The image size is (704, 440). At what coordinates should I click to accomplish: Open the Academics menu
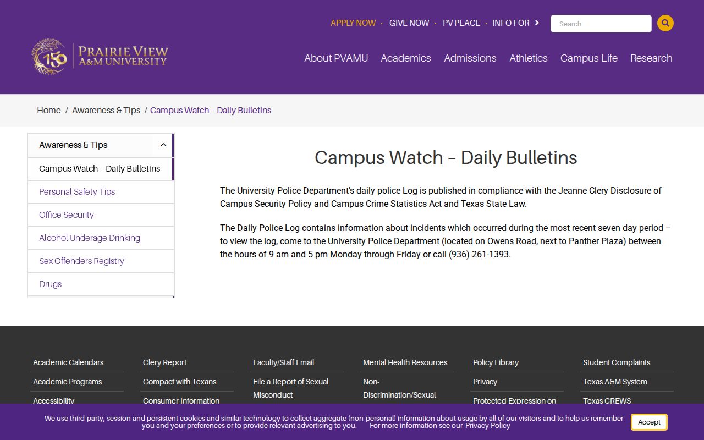pyautogui.click(x=406, y=58)
